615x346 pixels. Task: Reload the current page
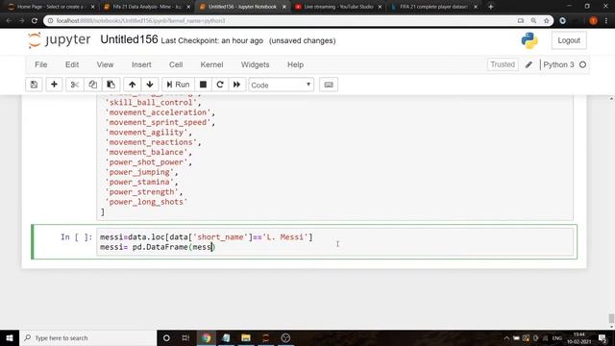(35, 21)
